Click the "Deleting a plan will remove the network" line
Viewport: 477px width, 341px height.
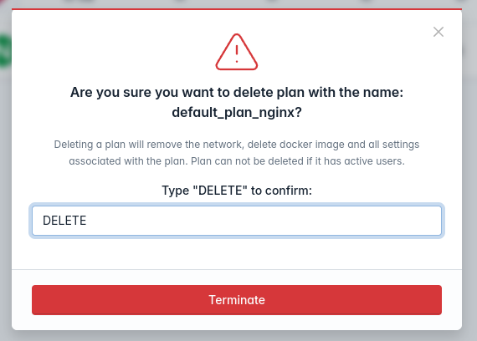pyautogui.click(x=237, y=145)
